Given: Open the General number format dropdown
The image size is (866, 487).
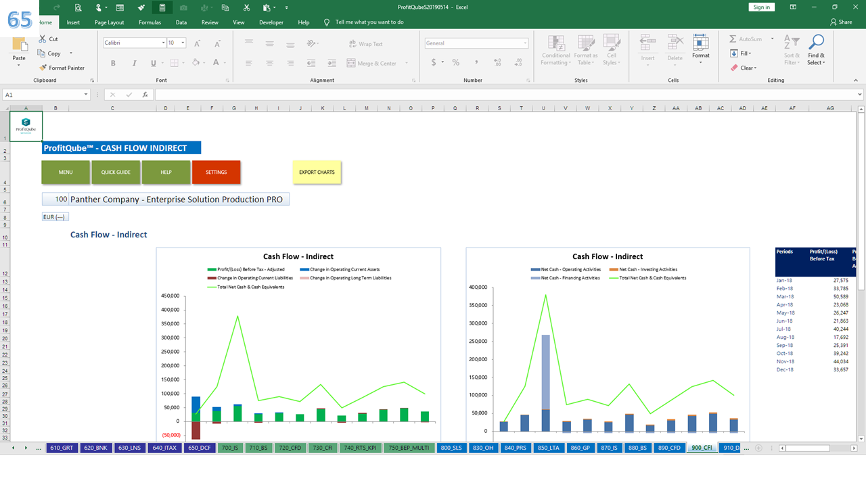Looking at the screenshot, I should pyautogui.click(x=525, y=43).
